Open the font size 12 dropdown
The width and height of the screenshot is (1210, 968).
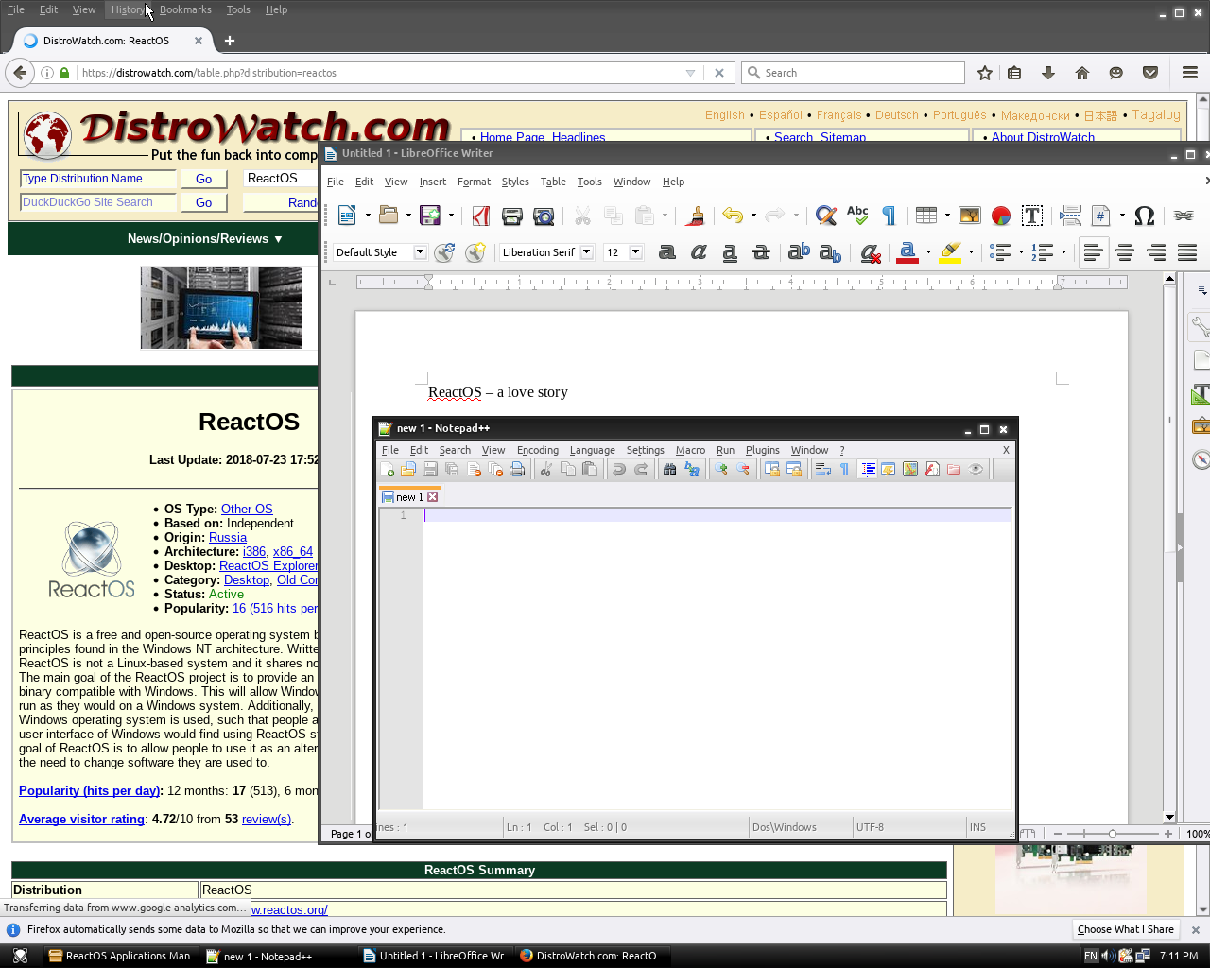click(635, 252)
